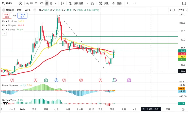Select the EMA 21 close indicator legend

point(13,21)
